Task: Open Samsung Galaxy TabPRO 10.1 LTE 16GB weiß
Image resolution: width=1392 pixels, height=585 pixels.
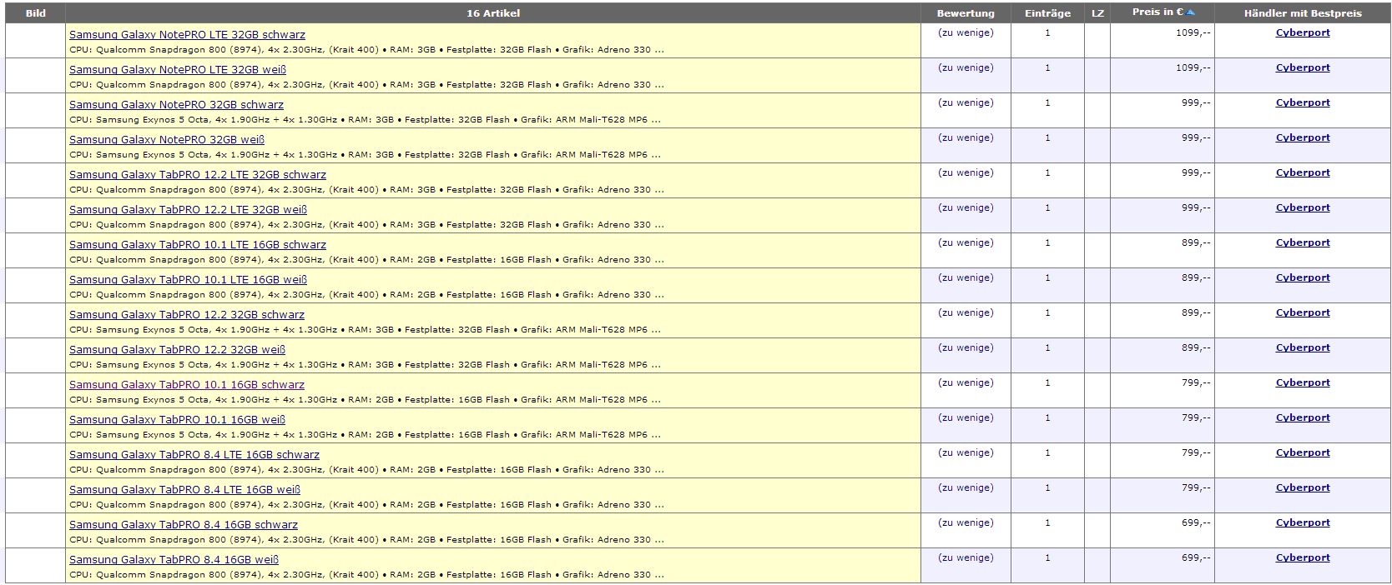Action: tap(188, 280)
